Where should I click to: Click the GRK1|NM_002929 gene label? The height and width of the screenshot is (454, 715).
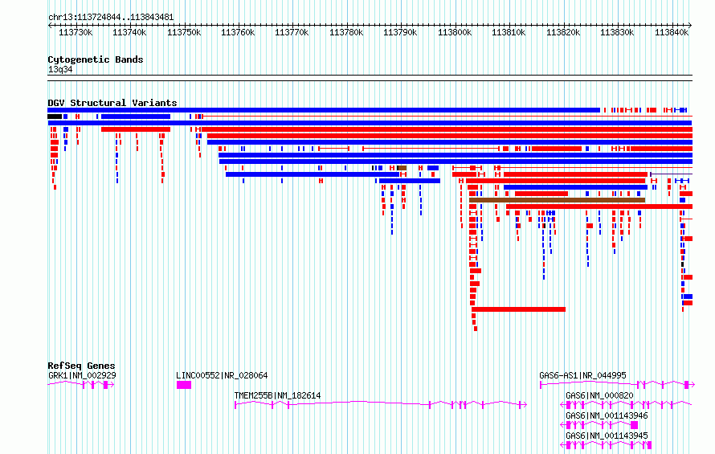[82, 375]
